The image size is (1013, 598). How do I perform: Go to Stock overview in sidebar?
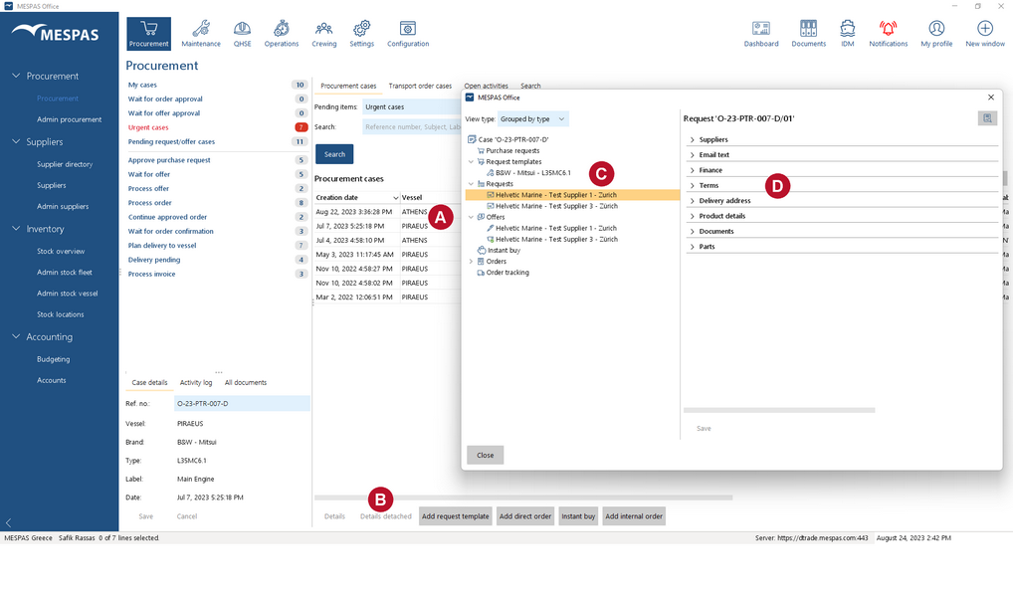(x=61, y=251)
